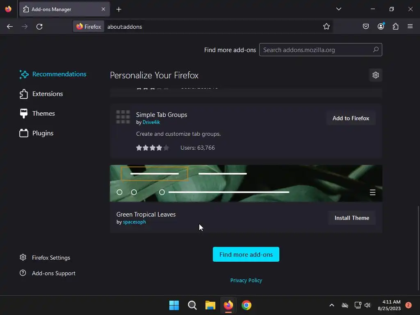Bookmark this page with the star icon

[326, 27]
